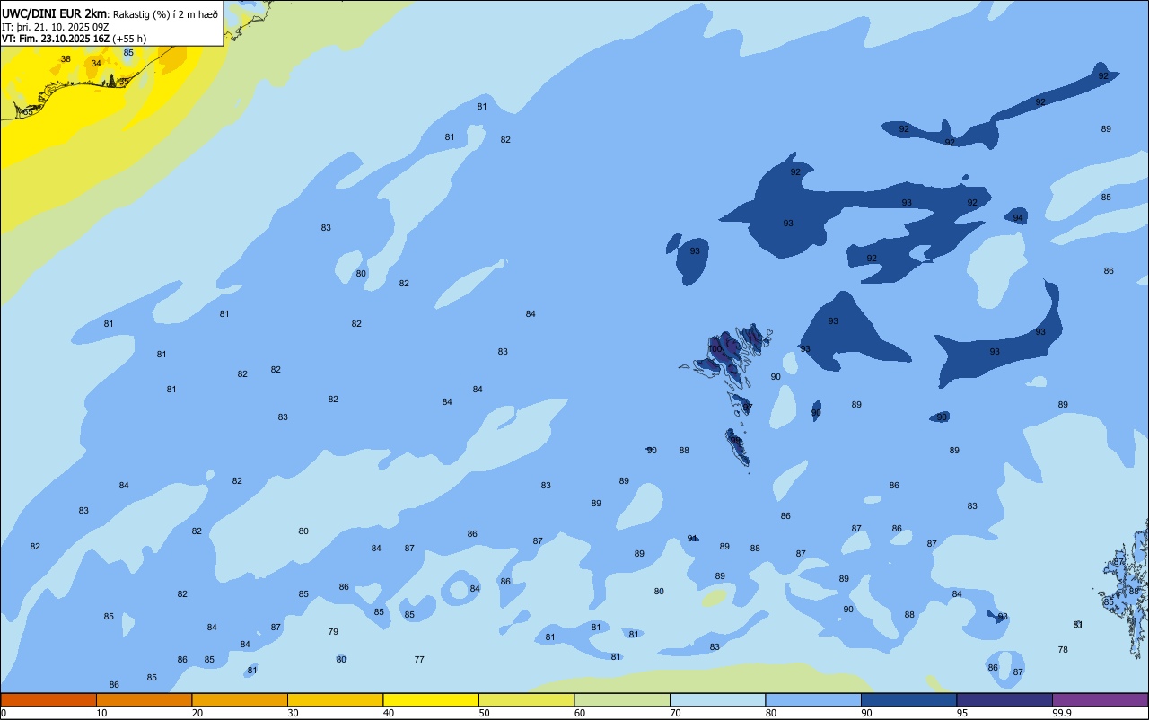Click the 'VT: Fim. 23.10.2025 16Z' line
This screenshot has height=720, width=1149.
tap(56, 39)
